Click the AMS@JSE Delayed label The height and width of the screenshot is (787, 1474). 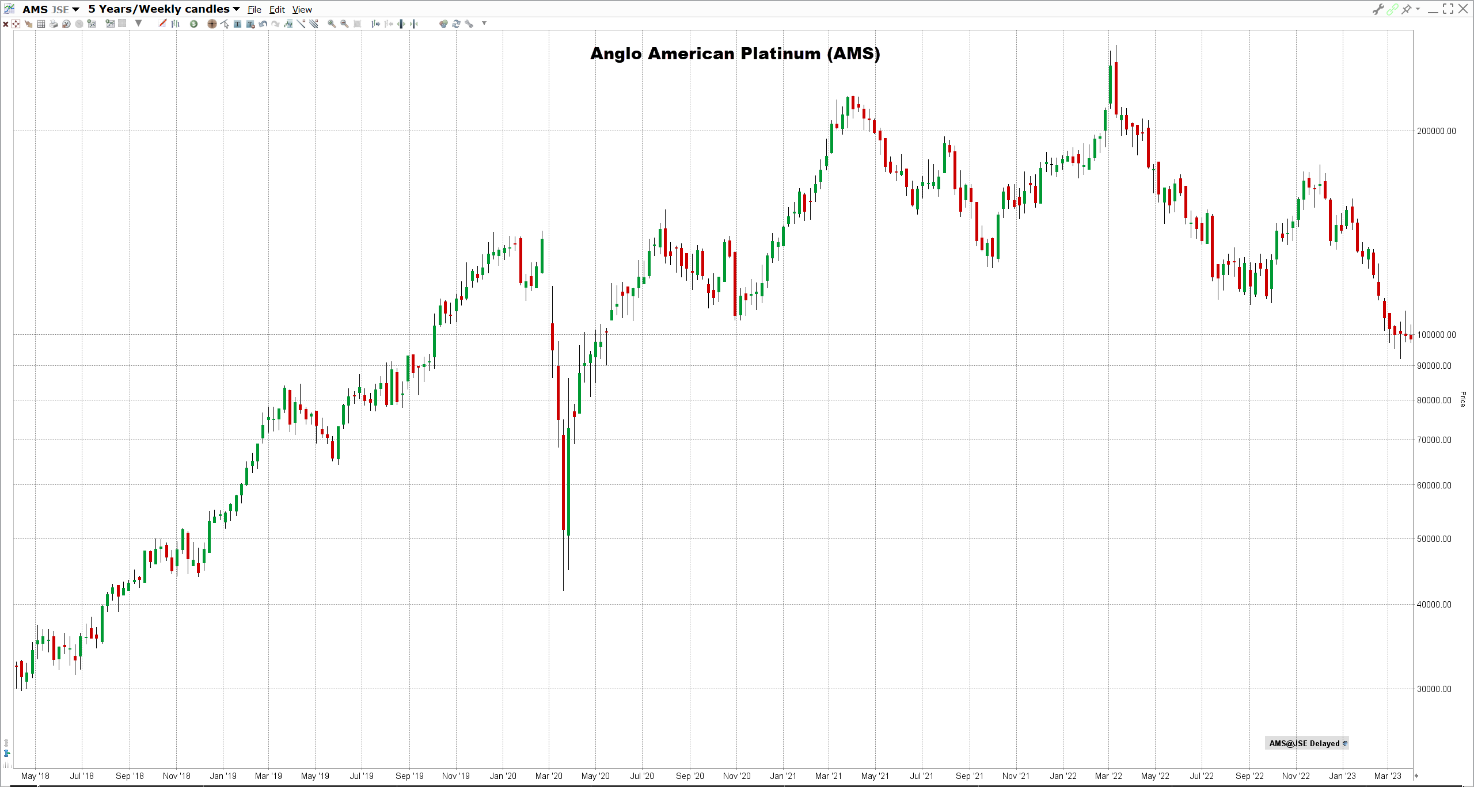pos(1307,743)
